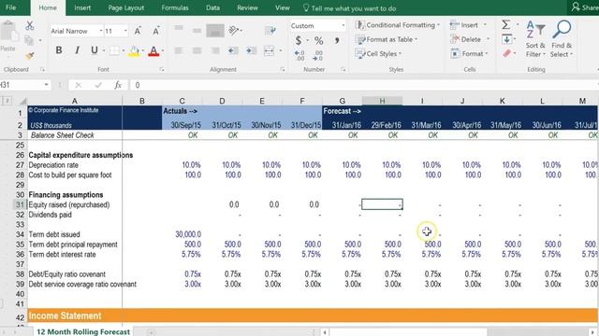Click the Orientation text angle icon
This screenshot has height=336, width=599.
pyautogui.click(x=234, y=31)
